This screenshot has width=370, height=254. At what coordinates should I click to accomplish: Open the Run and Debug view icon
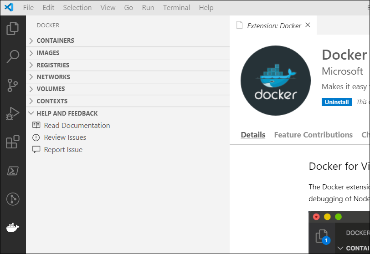click(x=13, y=113)
